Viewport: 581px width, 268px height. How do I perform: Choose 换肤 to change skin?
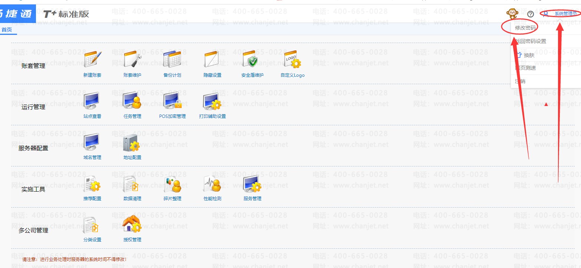pos(529,55)
